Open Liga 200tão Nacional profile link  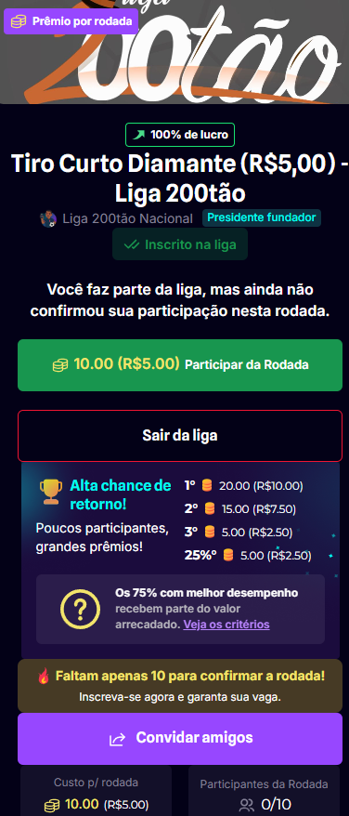pos(127,218)
